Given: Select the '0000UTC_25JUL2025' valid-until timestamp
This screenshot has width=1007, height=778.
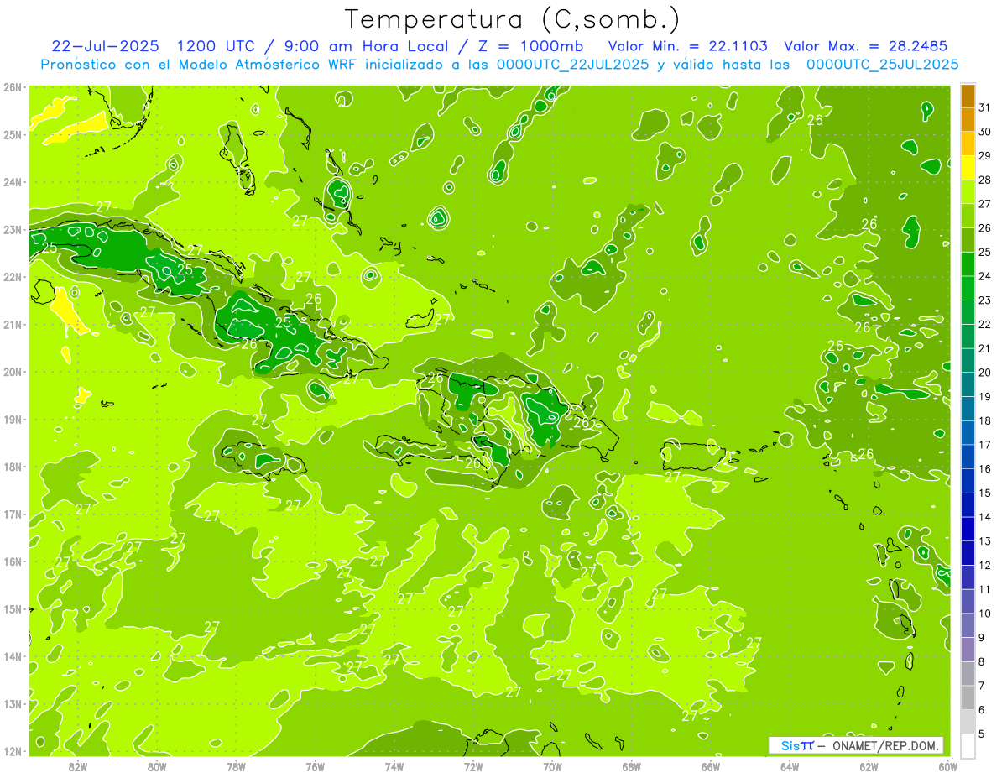Looking at the screenshot, I should [882, 65].
